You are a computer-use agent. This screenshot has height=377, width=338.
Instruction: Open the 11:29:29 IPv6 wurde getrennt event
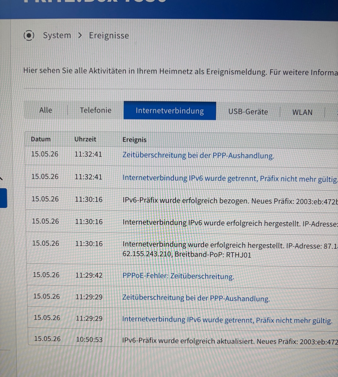[227, 320]
